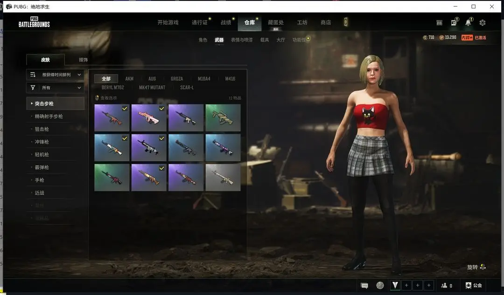Open the chat bubble icon
Viewport: 504px width, 295px height.
(364, 285)
